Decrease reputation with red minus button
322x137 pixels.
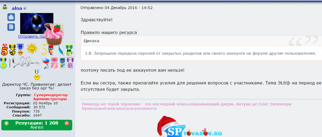(67, 123)
